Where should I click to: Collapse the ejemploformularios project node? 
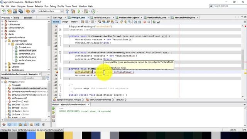click(x=2, y=37)
